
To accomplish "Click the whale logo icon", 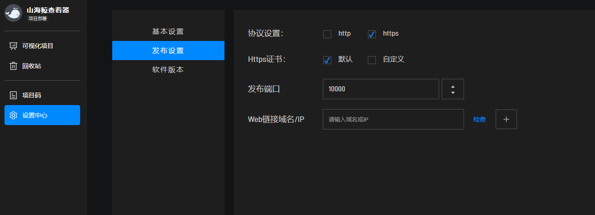I will tap(13, 13).
